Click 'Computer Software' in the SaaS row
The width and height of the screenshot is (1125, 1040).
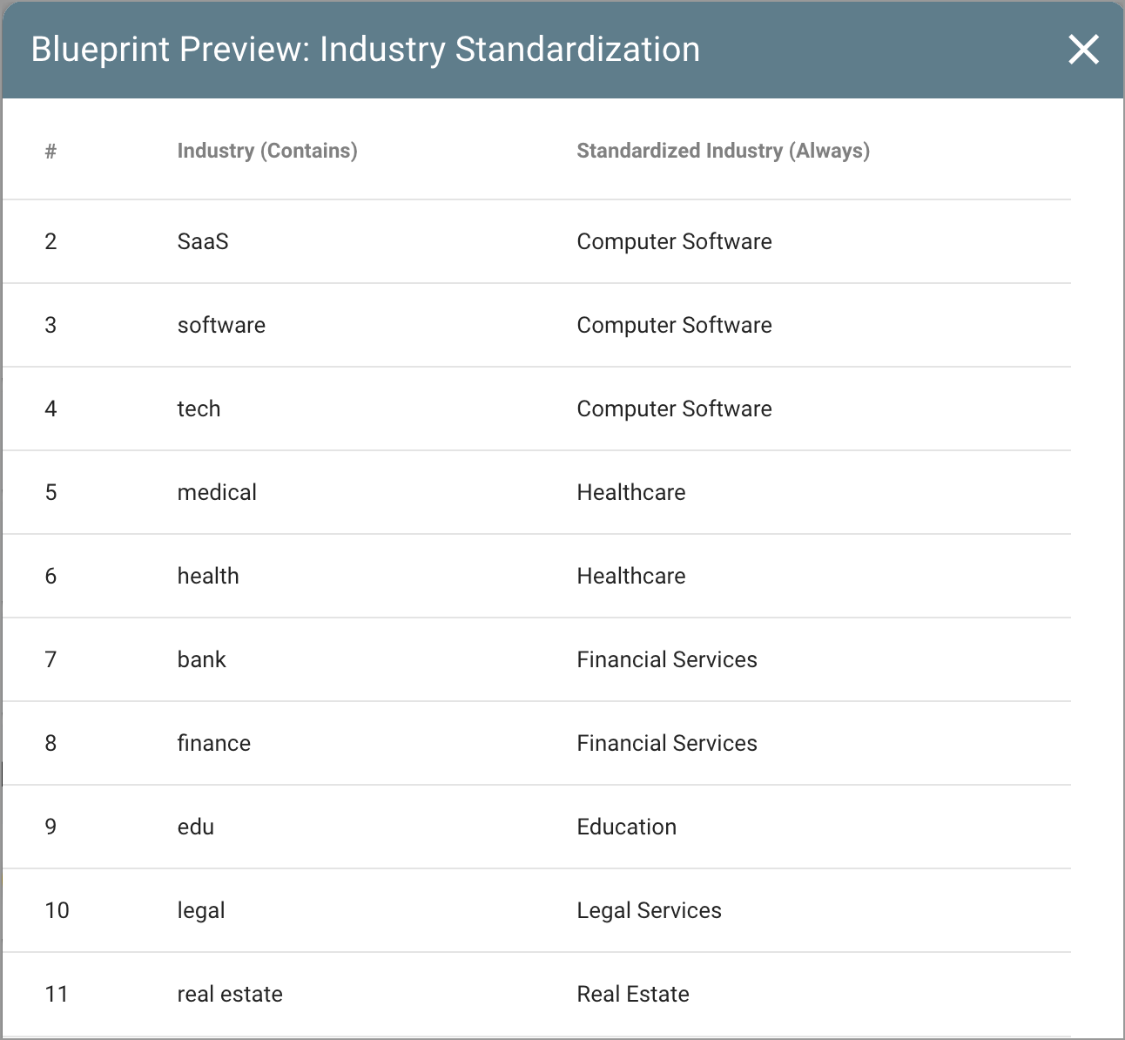(x=674, y=241)
